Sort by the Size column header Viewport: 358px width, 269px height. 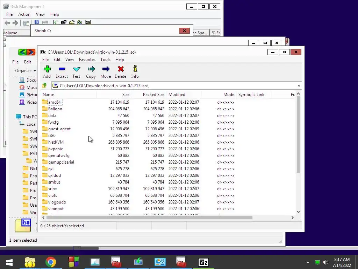coord(114,95)
